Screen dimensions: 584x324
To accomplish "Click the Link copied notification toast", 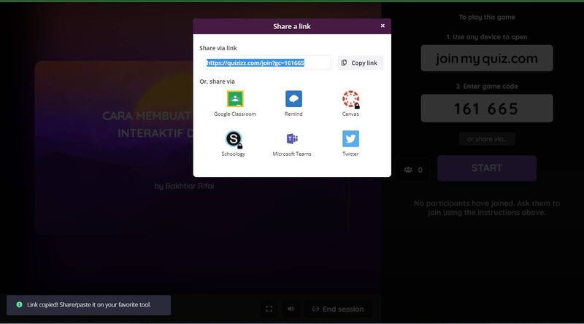I will pos(88,304).
